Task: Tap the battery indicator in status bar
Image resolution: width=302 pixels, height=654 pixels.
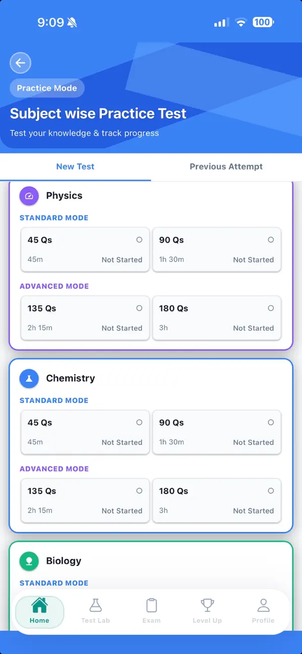Action: click(263, 22)
